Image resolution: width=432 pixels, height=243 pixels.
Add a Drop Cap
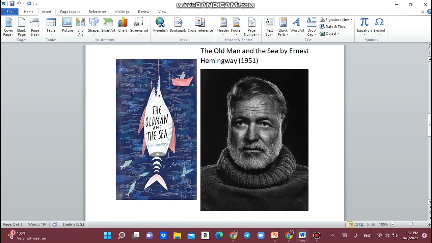pos(312,27)
